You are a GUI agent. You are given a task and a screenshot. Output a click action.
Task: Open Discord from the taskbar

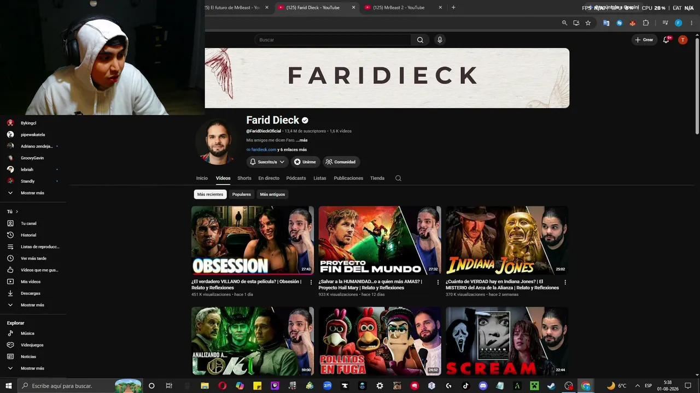coord(482,386)
